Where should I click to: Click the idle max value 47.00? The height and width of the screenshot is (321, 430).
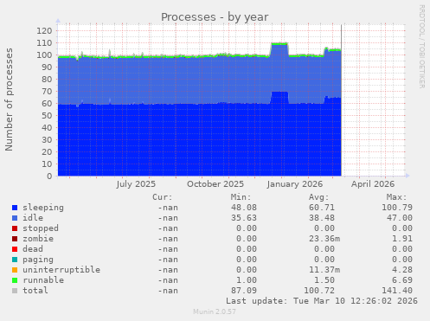[400, 218]
